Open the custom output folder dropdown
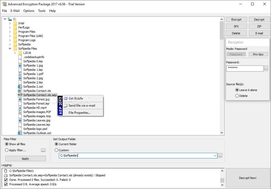271x189 pixels. pyautogui.click(x=215, y=155)
